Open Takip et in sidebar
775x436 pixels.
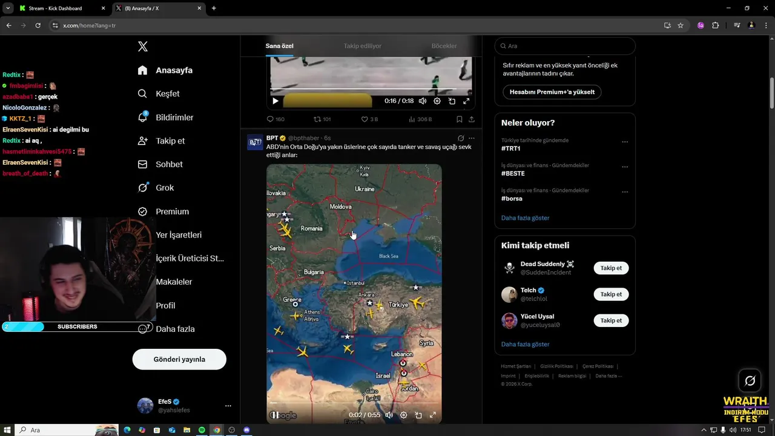click(x=161, y=140)
